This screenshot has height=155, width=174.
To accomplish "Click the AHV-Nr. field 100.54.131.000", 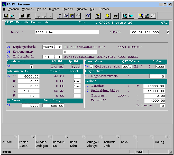I will click(144, 32).
